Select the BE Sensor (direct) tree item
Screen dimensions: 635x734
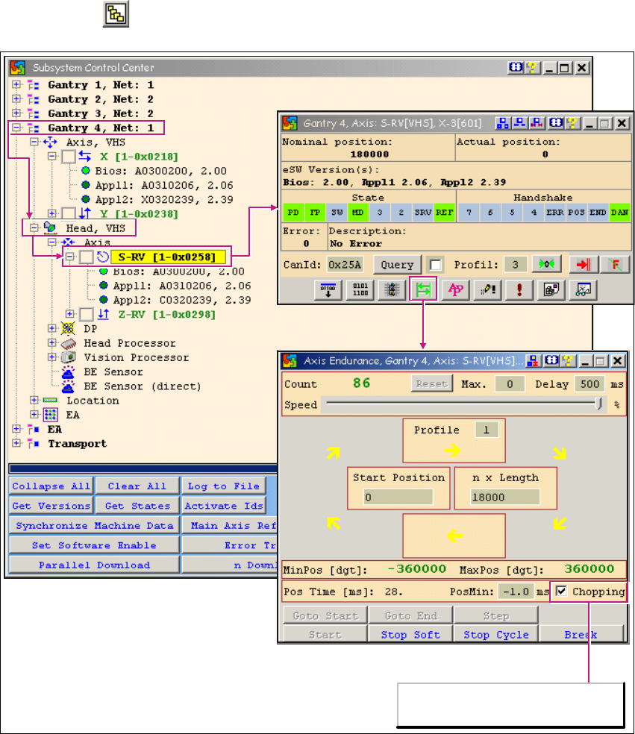pos(142,386)
